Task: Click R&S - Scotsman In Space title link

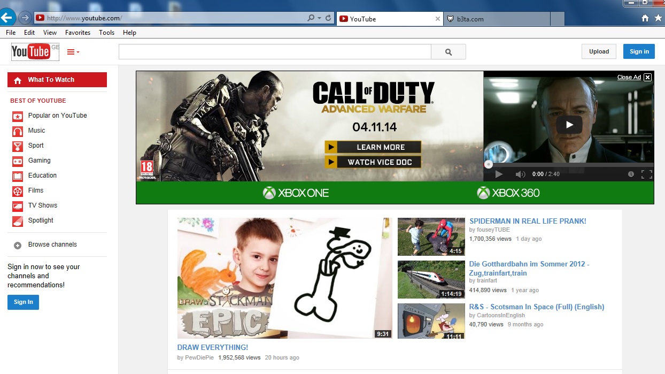Action: point(537,307)
